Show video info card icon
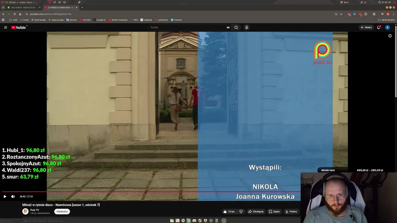 coord(390,36)
